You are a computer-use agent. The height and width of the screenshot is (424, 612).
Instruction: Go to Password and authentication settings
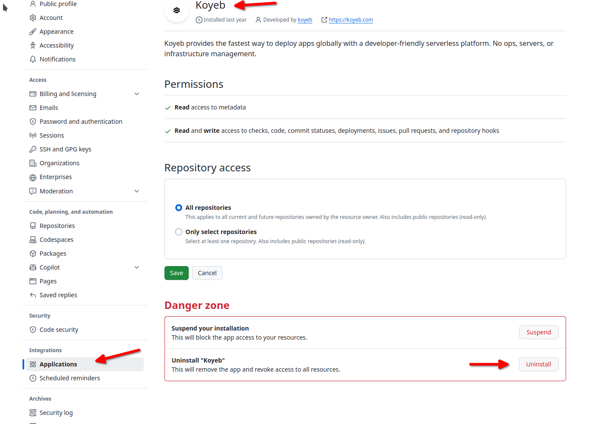[x=81, y=122]
